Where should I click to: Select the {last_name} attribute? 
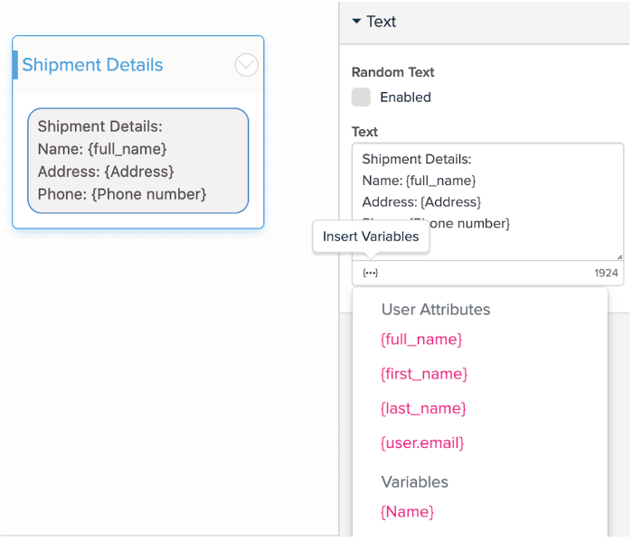(x=423, y=408)
